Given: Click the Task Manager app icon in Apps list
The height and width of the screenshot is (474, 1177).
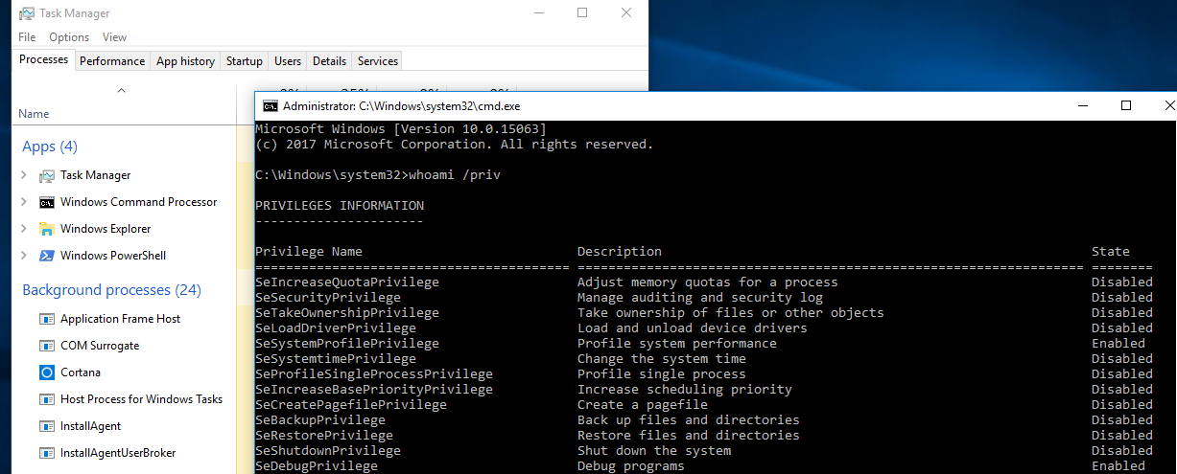Looking at the screenshot, I should pos(47,176).
